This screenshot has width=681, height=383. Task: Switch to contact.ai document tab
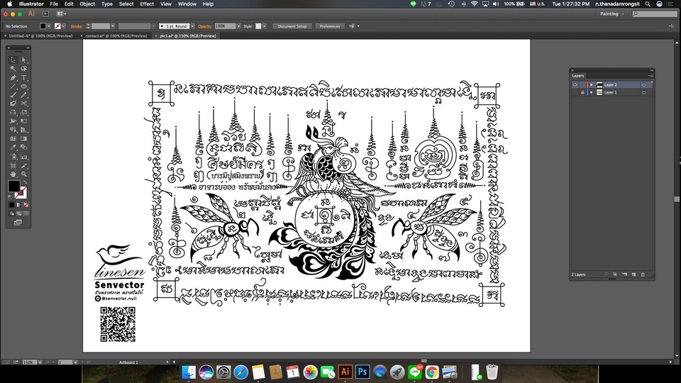[x=116, y=35]
